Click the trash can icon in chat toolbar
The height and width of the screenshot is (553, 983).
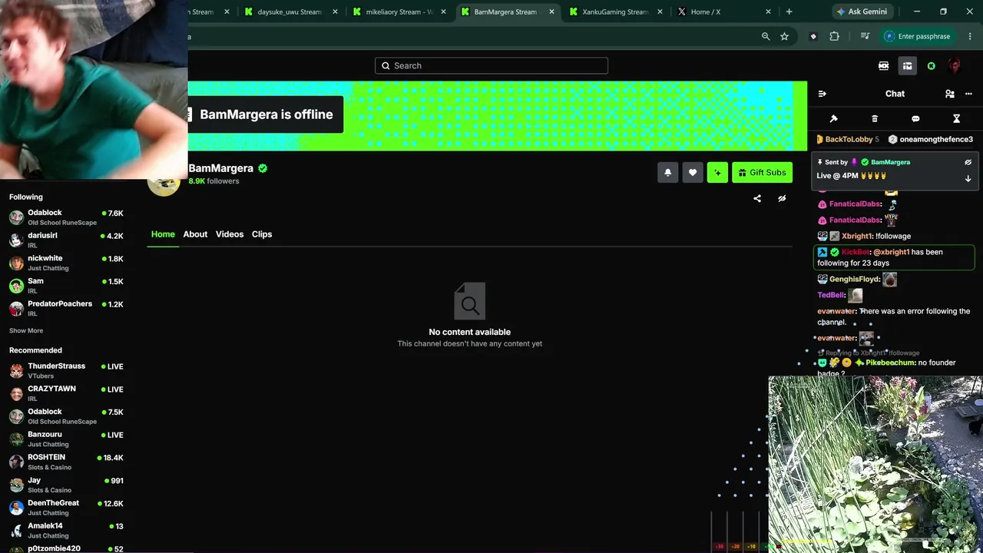[x=875, y=119]
